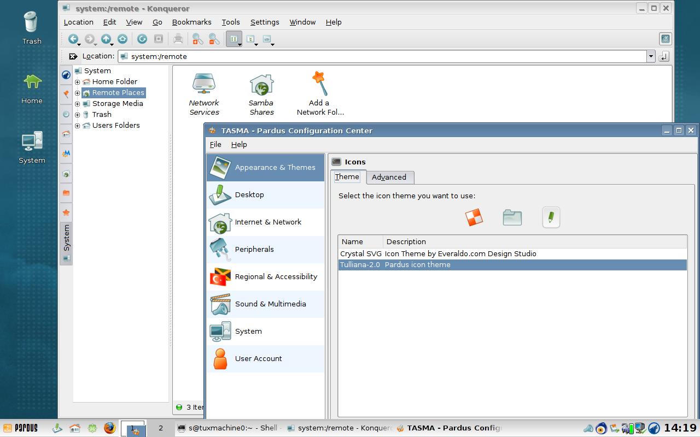Open the topmost Konqueror sidebar tab
The image size is (700, 437).
pos(66,75)
